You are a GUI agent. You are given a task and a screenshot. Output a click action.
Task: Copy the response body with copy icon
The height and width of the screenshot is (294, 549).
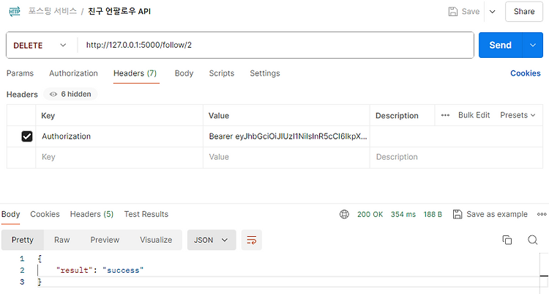coord(507,240)
